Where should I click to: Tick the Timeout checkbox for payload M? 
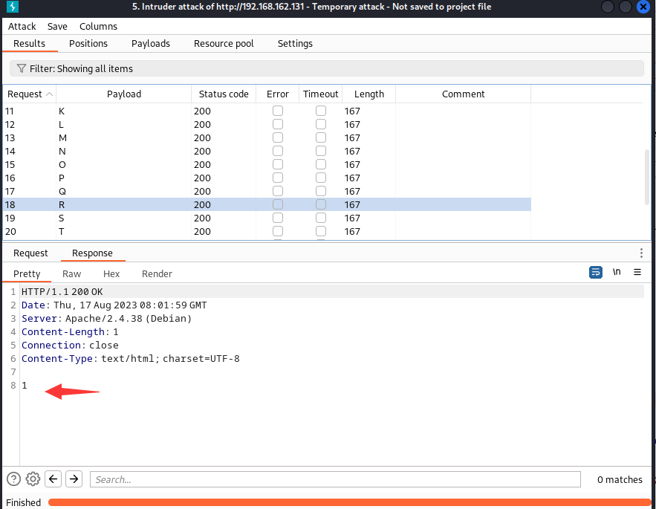[321, 137]
